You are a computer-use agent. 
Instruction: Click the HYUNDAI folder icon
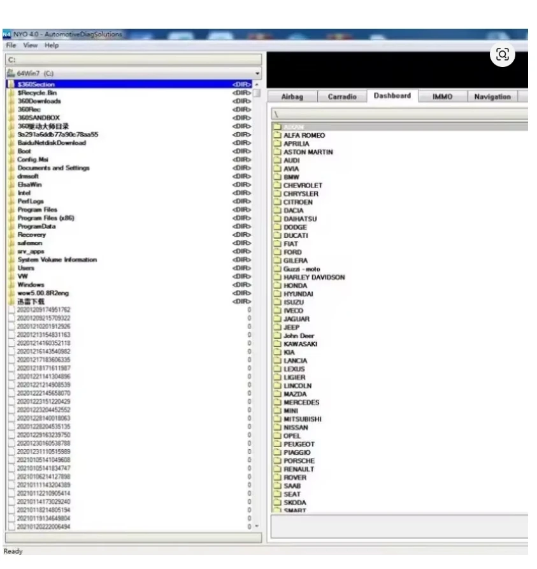point(278,294)
